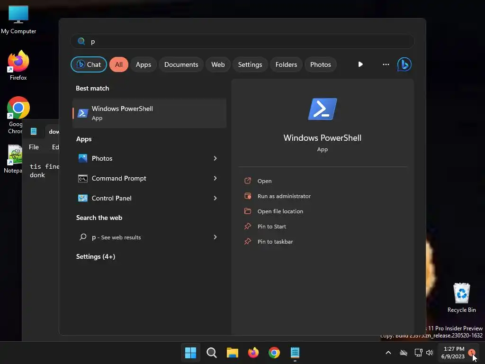Select the Notepad++ desktop shortcut

coord(13,159)
